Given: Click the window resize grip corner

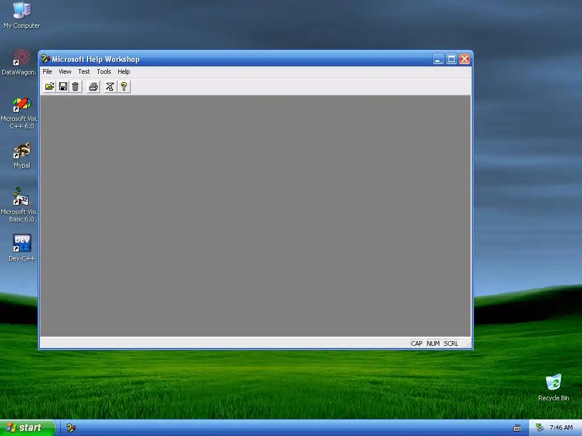Looking at the screenshot, I should click(x=468, y=345).
